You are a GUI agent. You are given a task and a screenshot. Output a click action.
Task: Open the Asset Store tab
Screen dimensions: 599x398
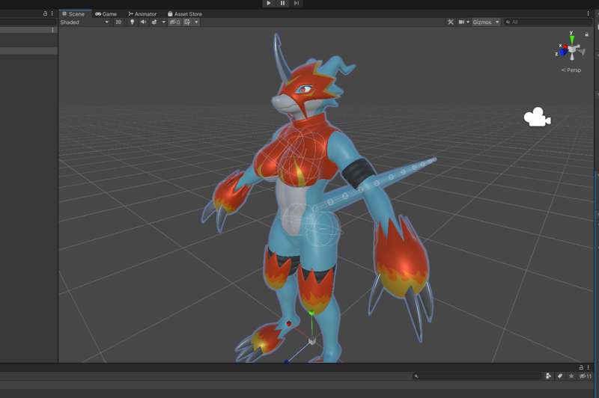pos(185,13)
